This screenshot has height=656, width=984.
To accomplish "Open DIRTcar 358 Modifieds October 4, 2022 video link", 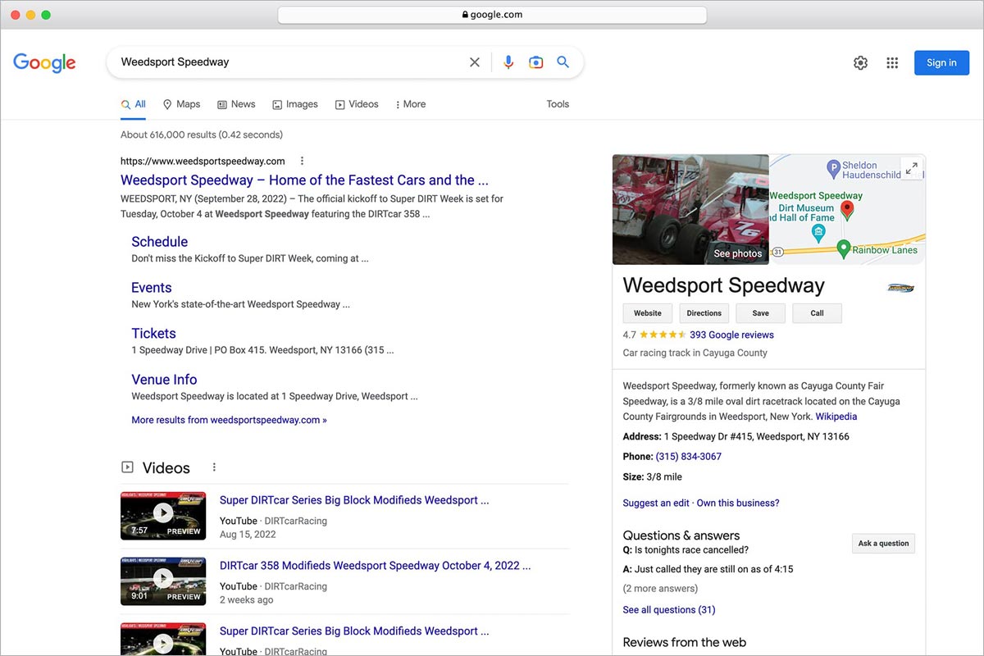I will click(375, 566).
